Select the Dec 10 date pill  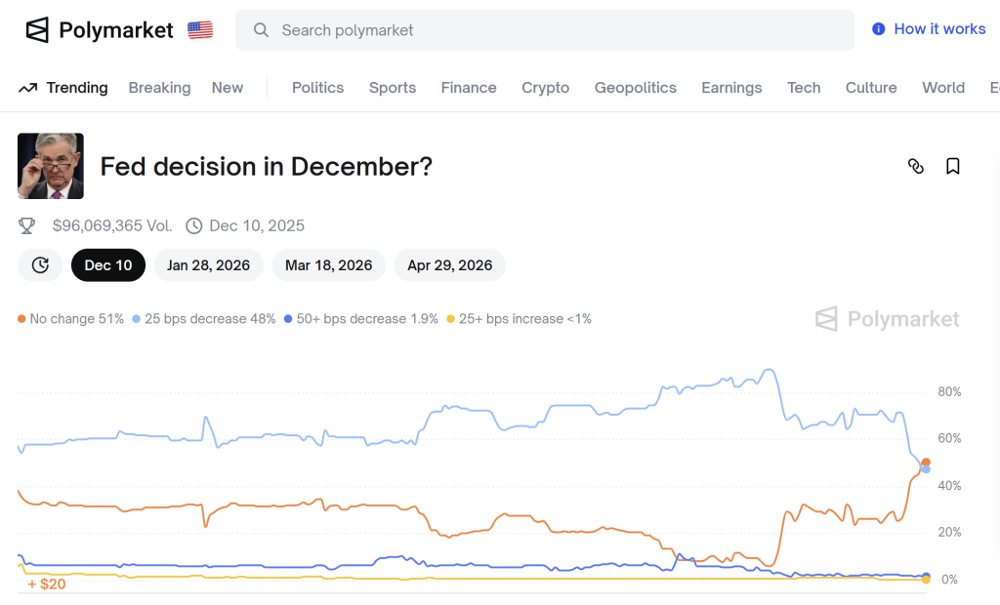pyautogui.click(x=108, y=265)
